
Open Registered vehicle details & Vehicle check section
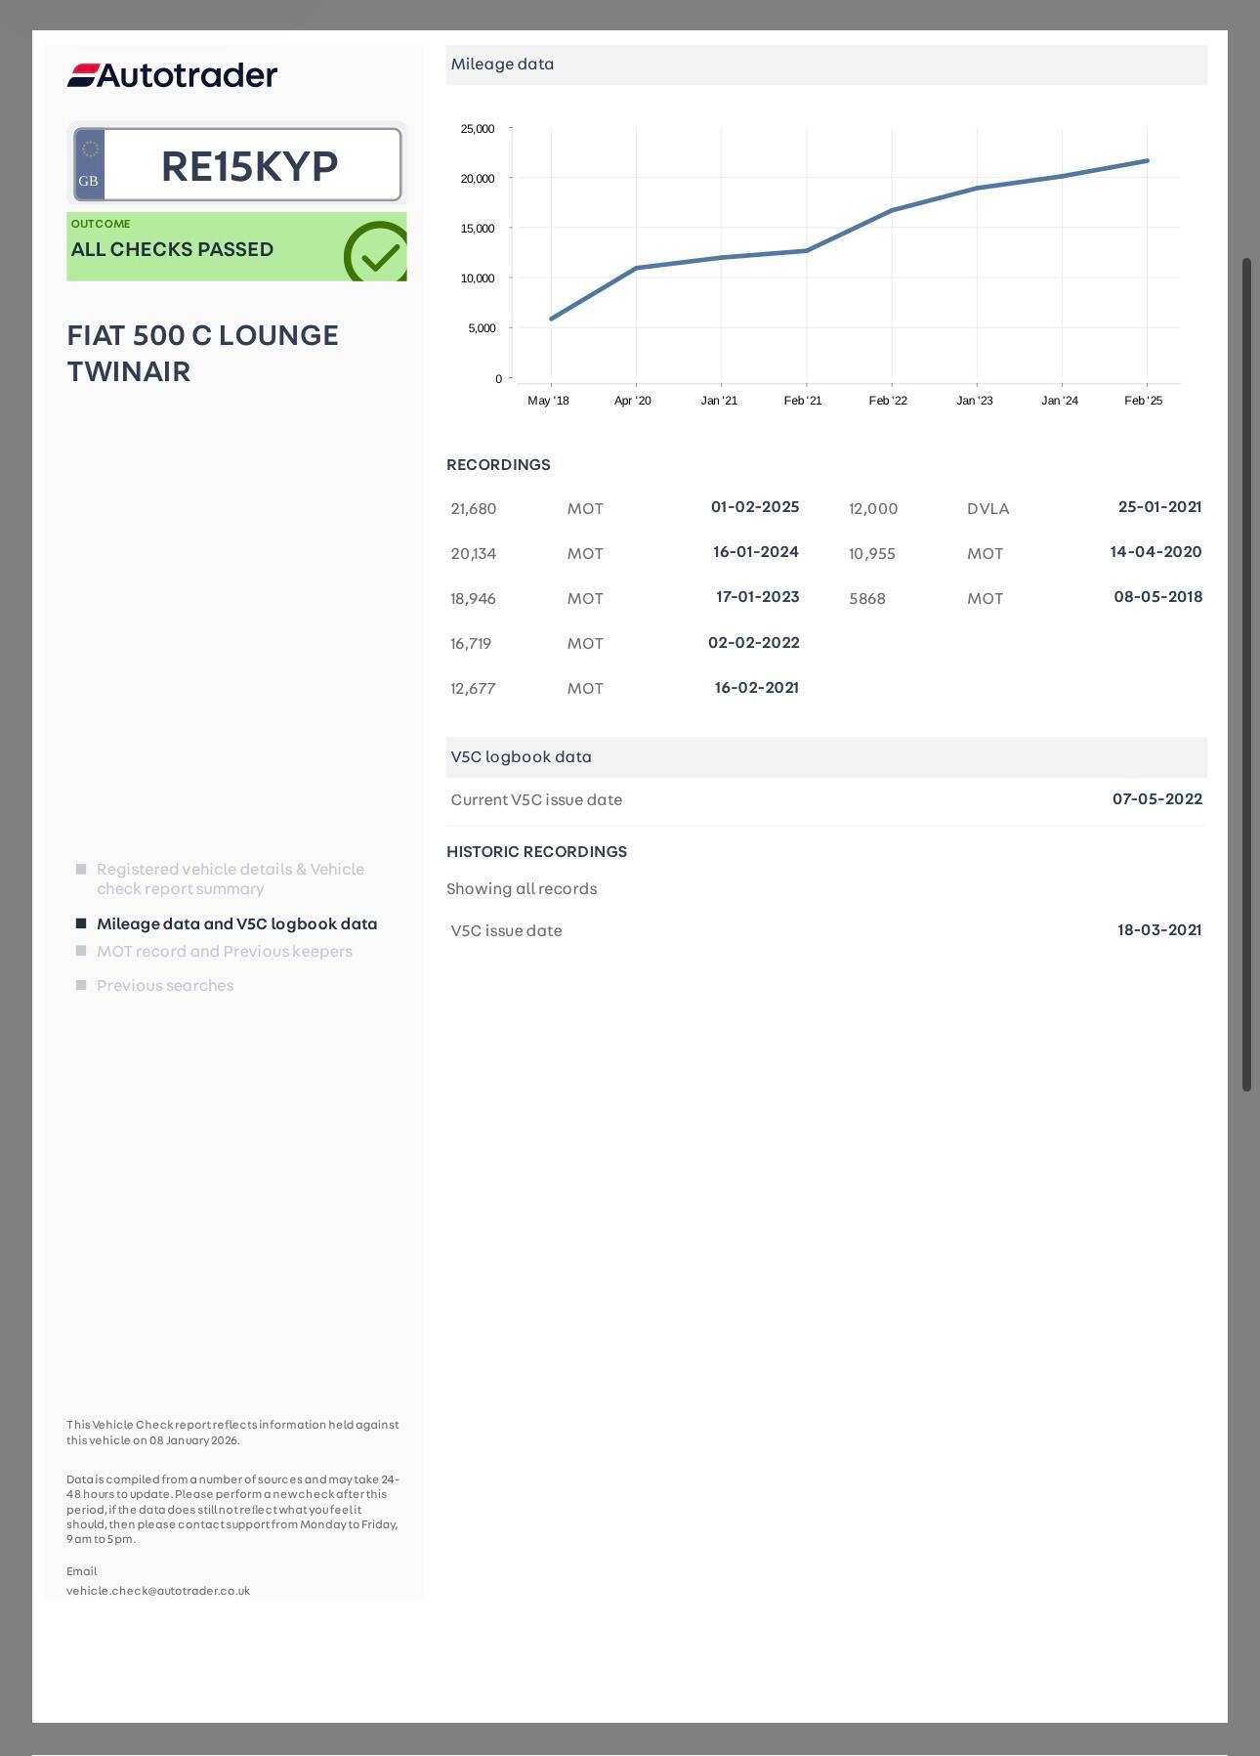tap(230, 878)
